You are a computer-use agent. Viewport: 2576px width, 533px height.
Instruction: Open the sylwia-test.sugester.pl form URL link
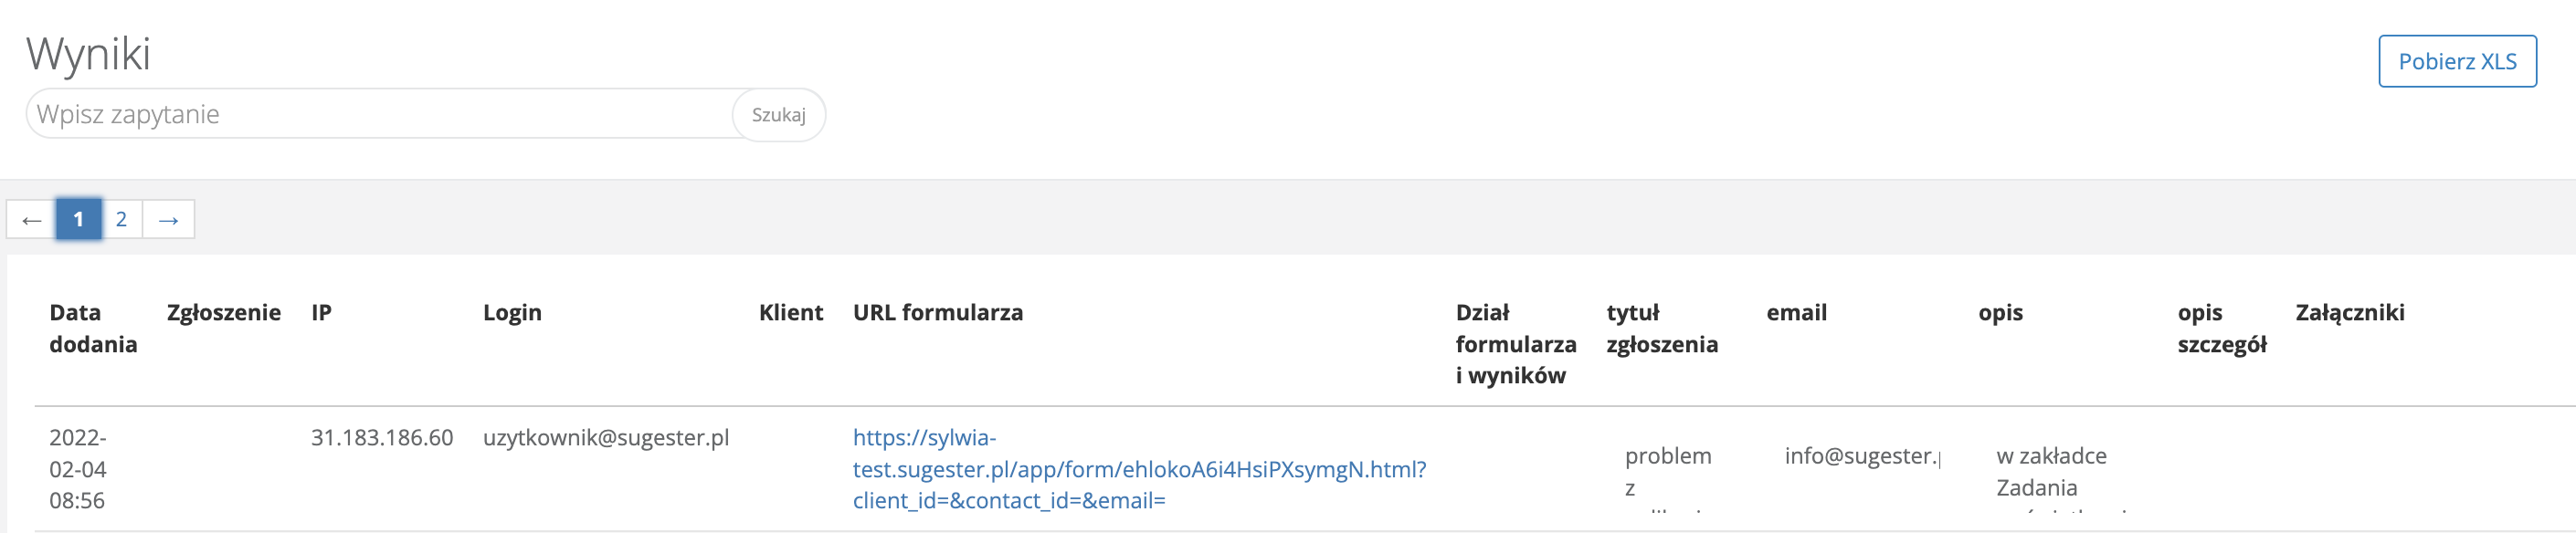coord(1138,469)
